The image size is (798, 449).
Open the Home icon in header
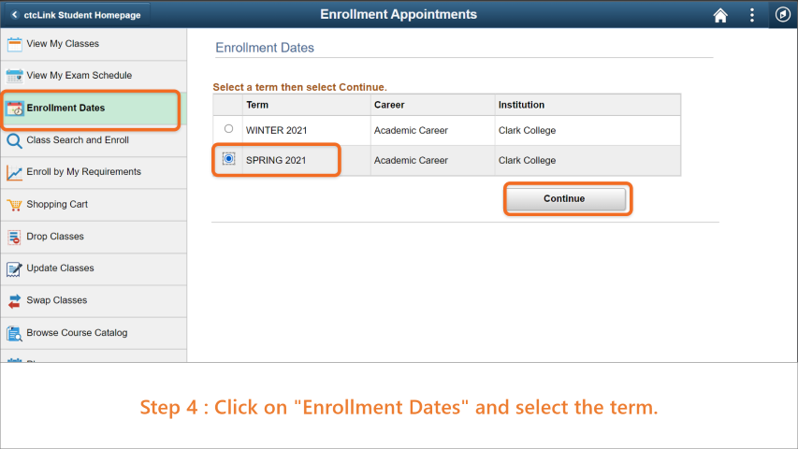(720, 15)
